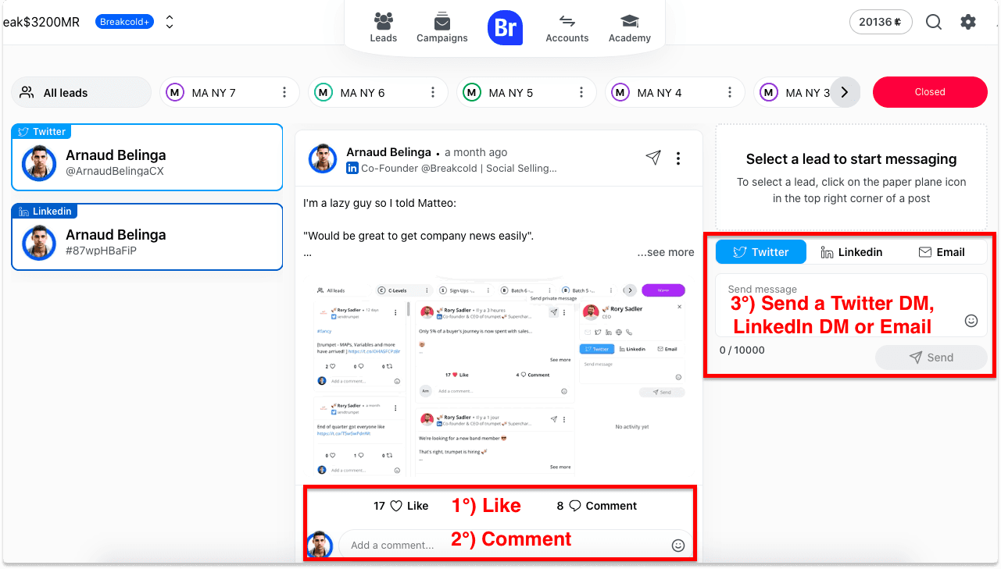Viewport: 1001px width, 569px height.
Task: Like the post with the heart icon
Action: point(395,506)
